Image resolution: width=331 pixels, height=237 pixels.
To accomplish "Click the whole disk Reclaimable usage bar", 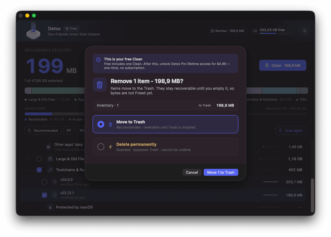I will [39, 114].
